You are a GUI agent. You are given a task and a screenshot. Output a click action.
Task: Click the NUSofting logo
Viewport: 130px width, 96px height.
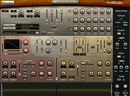pos(8,3)
